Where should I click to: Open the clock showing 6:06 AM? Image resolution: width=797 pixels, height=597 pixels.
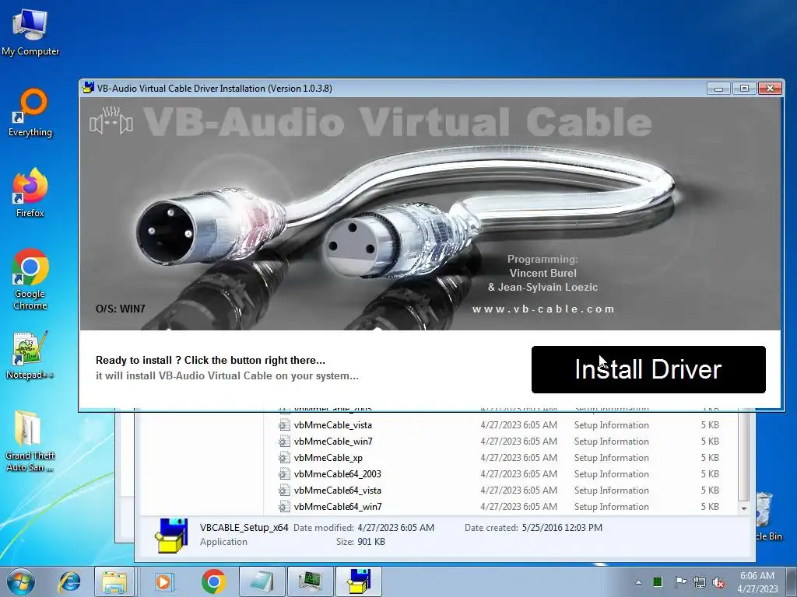click(757, 582)
